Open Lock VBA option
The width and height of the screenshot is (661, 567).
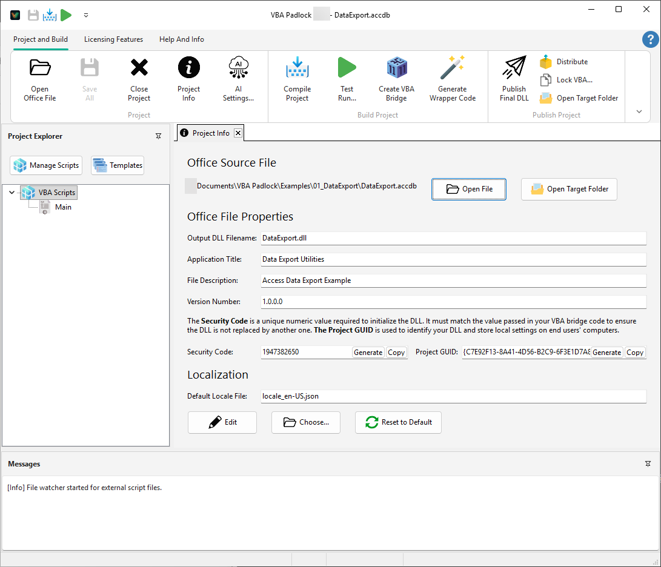tap(568, 79)
